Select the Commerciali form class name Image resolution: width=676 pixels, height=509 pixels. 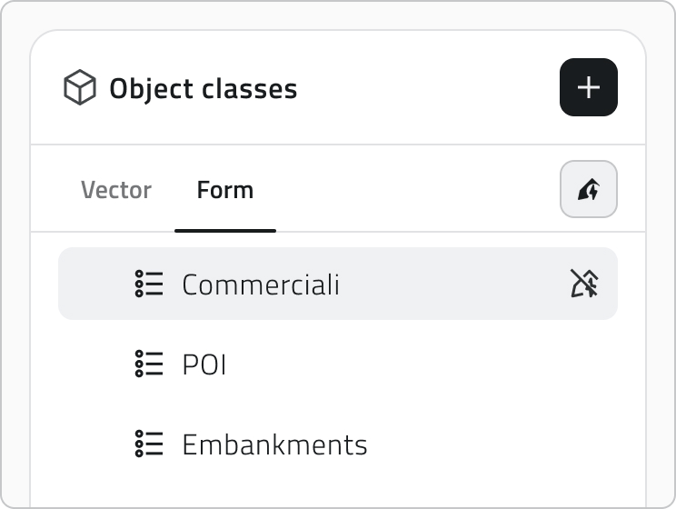click(x=261, y=284)
